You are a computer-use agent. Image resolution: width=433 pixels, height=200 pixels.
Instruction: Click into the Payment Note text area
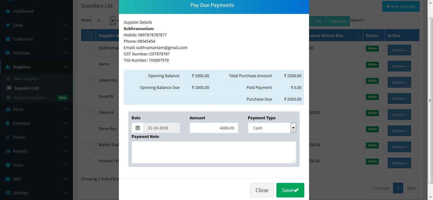pos(214,152)
